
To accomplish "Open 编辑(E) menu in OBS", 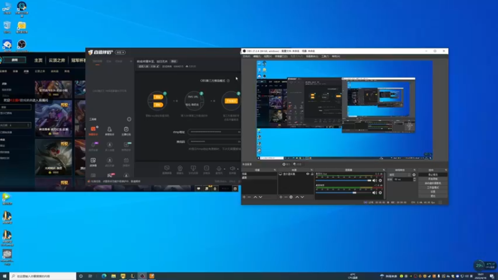I will pyautogui.click(x=257, y=57).
